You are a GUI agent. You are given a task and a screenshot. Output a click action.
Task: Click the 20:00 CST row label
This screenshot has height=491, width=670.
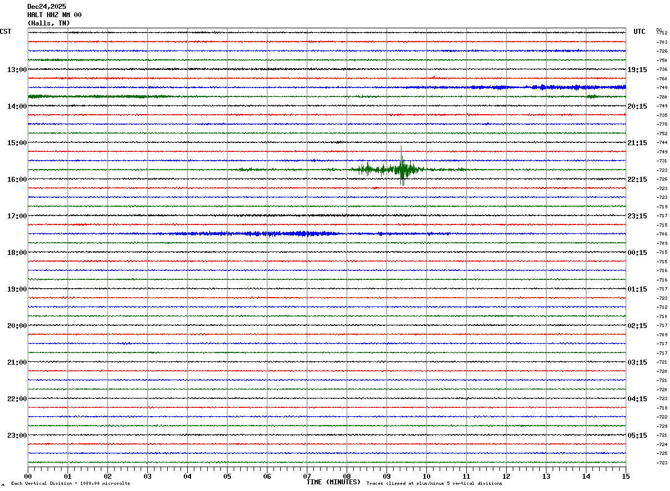17,326
